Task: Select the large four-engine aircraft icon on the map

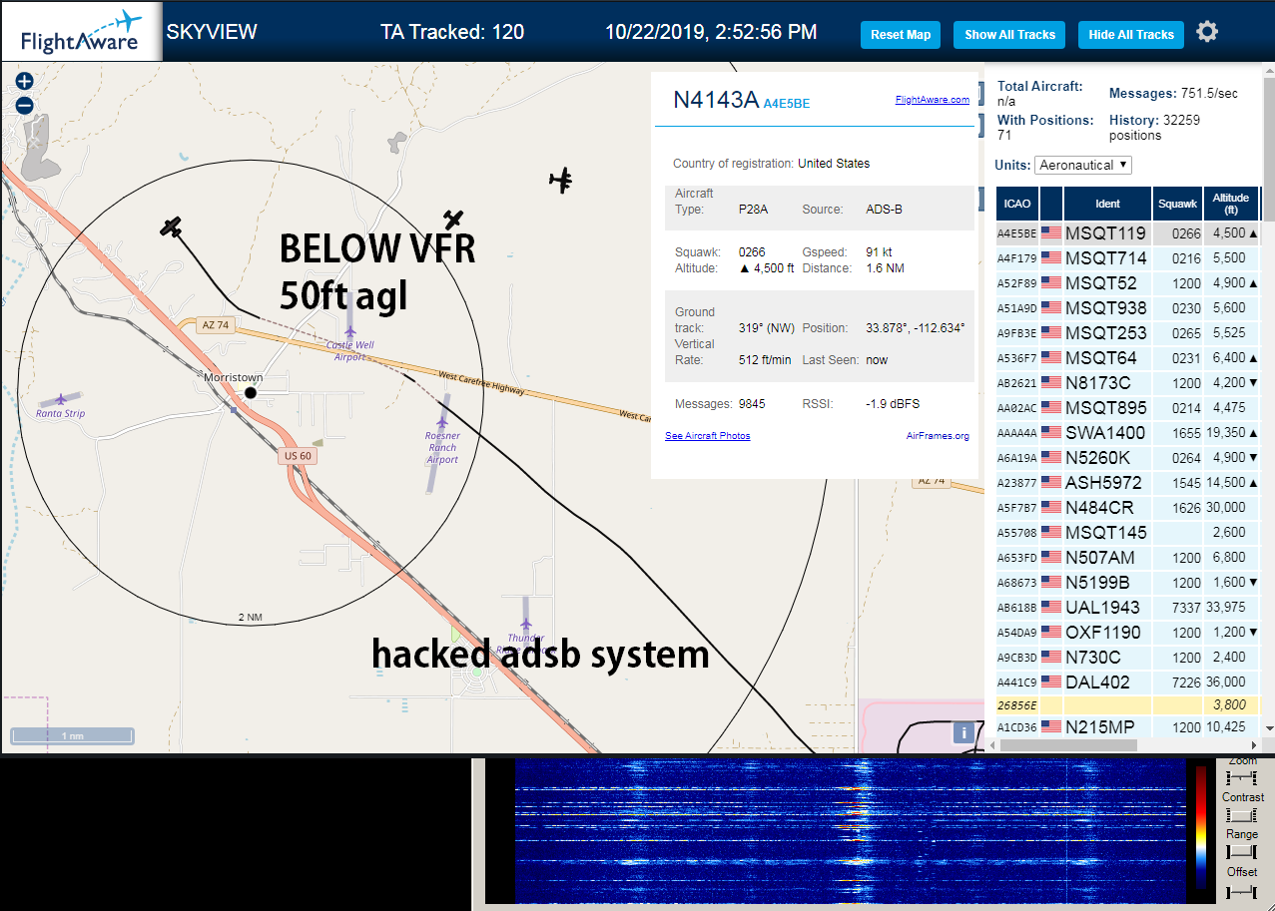Action: point(561,180)
